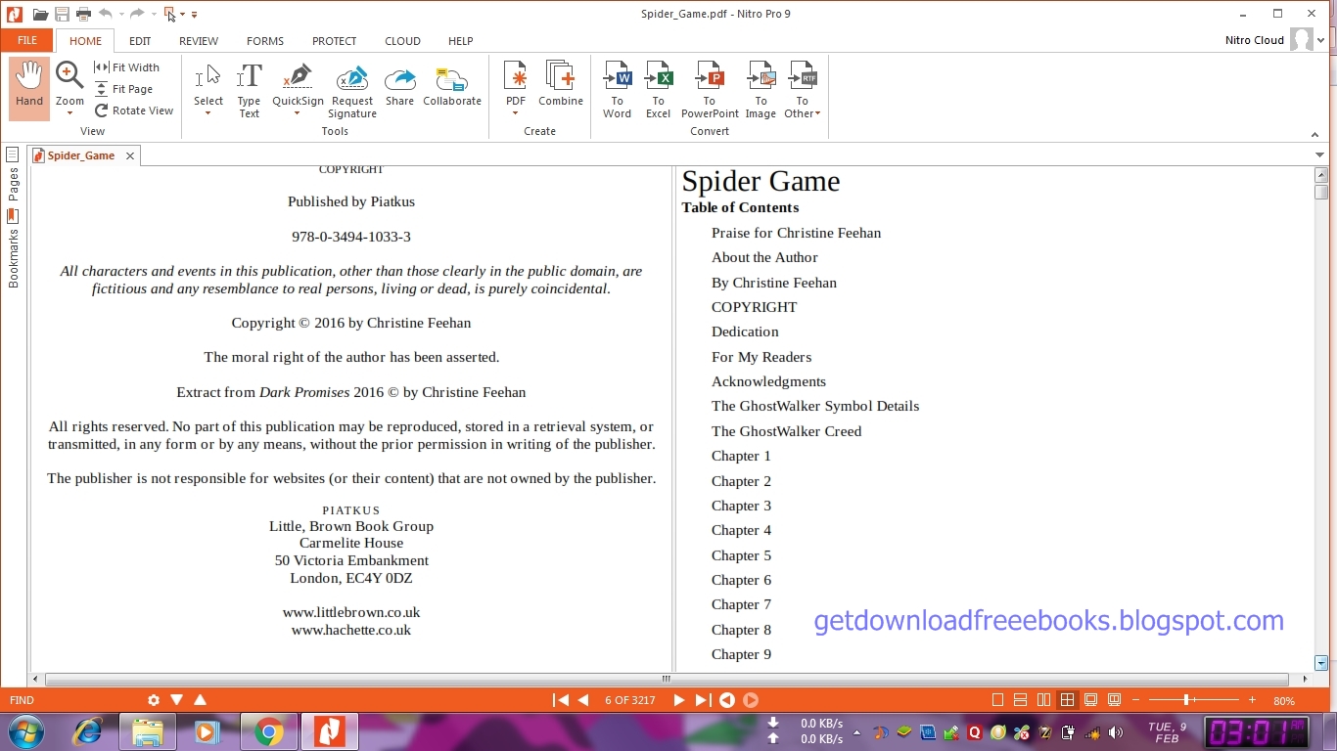Convert the PDF to PowerPoint
This screenshot has width=1337, height=751.
pyautogui.click(x=710, y=90)
